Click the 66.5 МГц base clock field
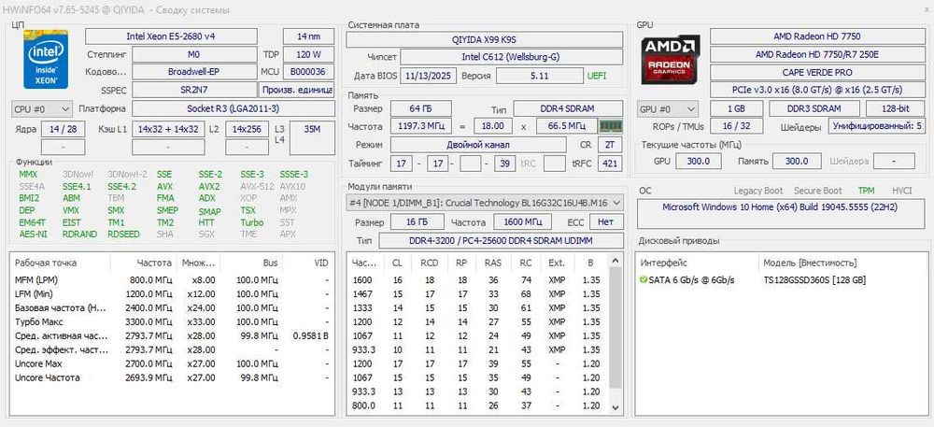Screen dimensions: 934x427 [x=566, y=126]
